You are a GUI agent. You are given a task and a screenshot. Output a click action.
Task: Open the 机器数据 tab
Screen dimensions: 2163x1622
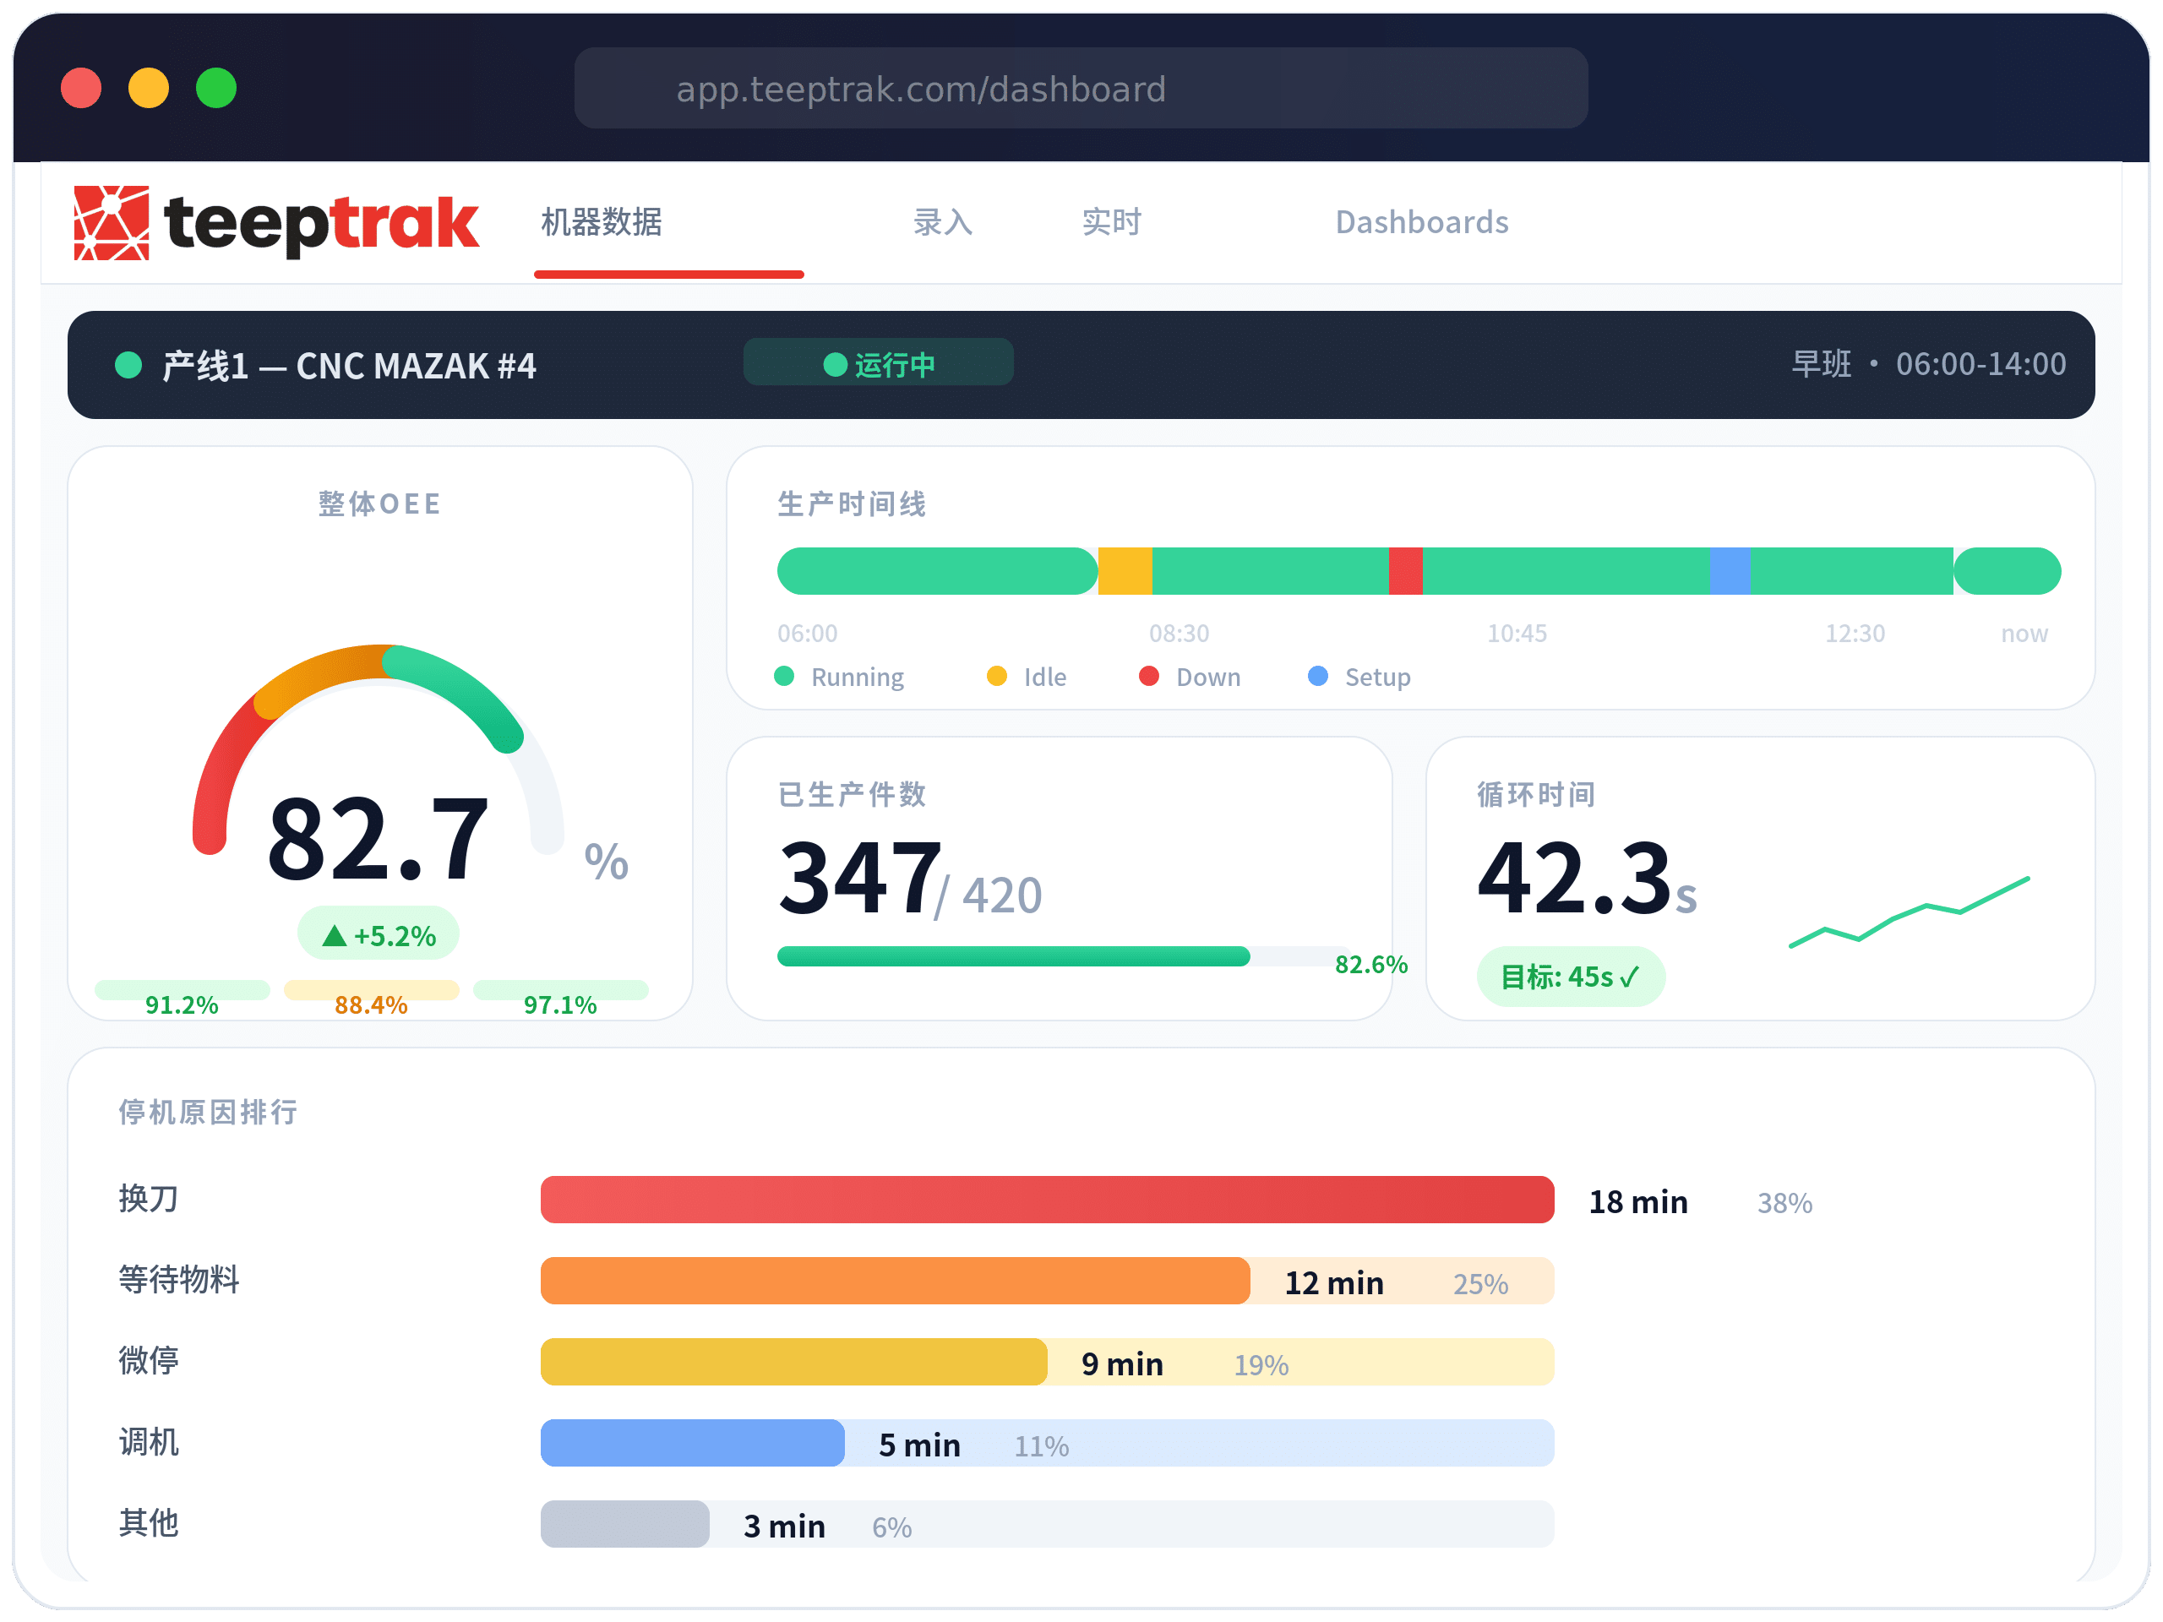click(x=602, y=223)
